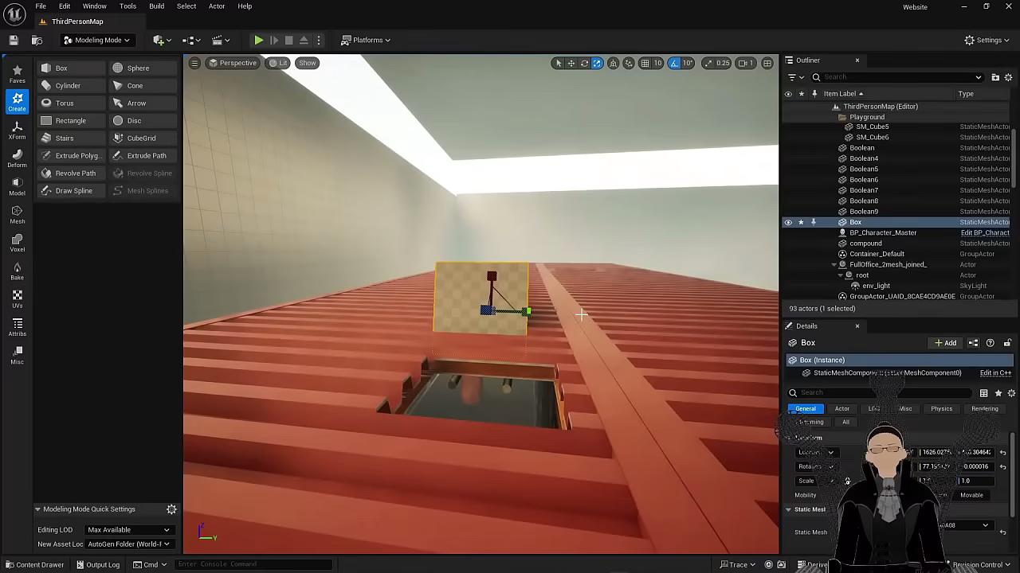Switch to the Physics details filter tab

pos(941,409)
